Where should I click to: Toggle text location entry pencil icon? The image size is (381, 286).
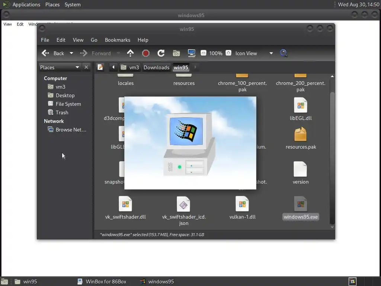(100, 67)
